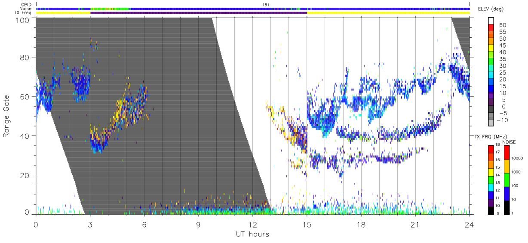Click the 21 tick label on UT axis
528x243 pixels.
(415, 224)
